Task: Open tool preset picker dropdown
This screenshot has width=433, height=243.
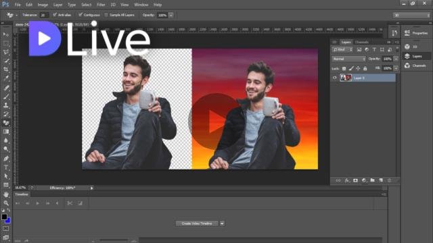Action: click(16, 15)
